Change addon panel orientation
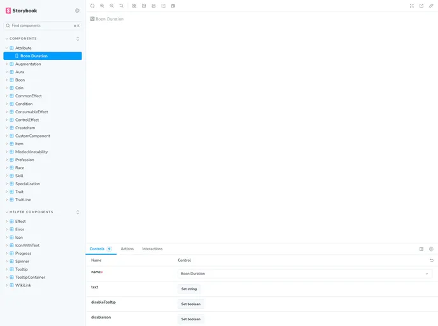 (x=421, y=249)
